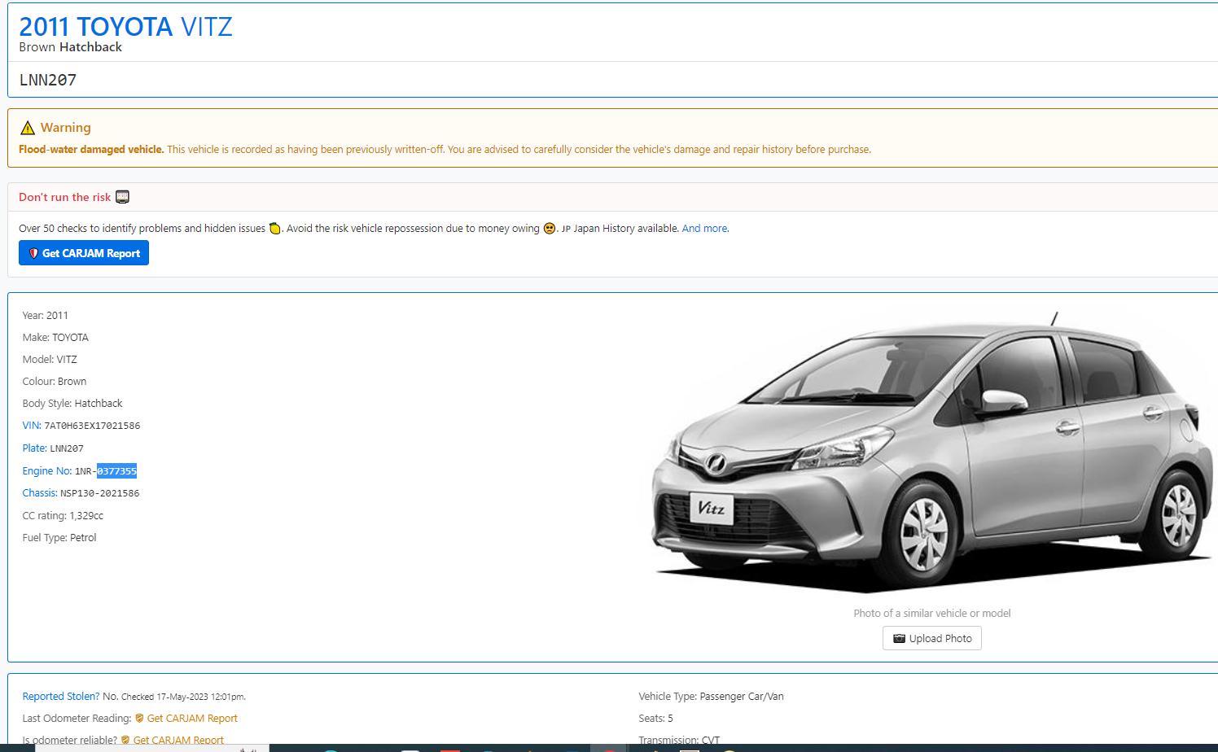Image resolution: width=1218 pixels, height=752 pixels.
Task: Click the camera icon in Upload Photo
Action: tap(899, 639)
